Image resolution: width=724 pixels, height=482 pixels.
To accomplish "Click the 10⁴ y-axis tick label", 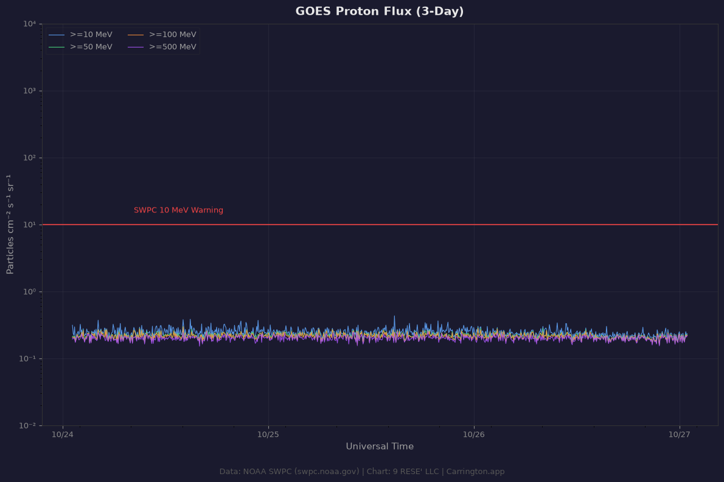I will pos(30,24).
